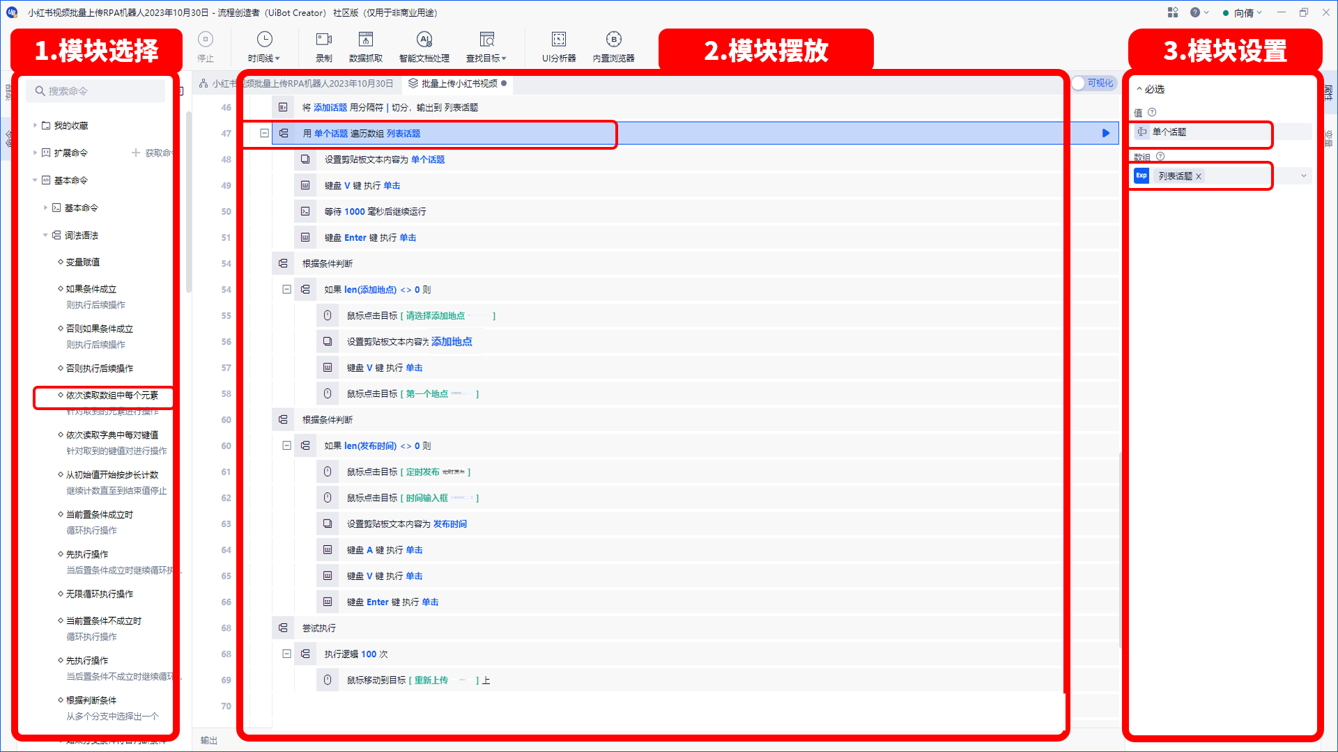This screenshot has width=1338, height=752.
Task: Click the keyboard icon on line 64
Action: click(328, 549)
